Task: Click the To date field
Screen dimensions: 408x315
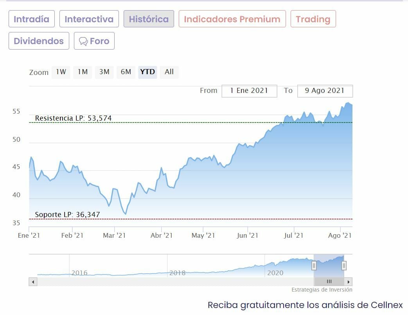Action: click(x=325, y=91)
